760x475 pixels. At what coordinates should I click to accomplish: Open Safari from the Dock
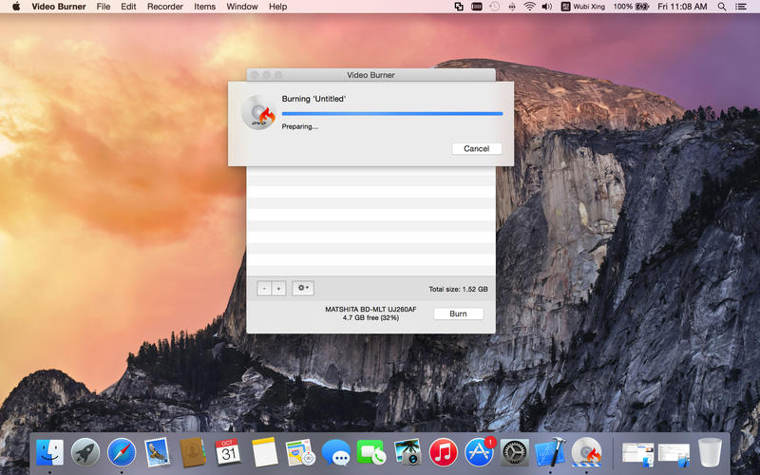(122, 451)
